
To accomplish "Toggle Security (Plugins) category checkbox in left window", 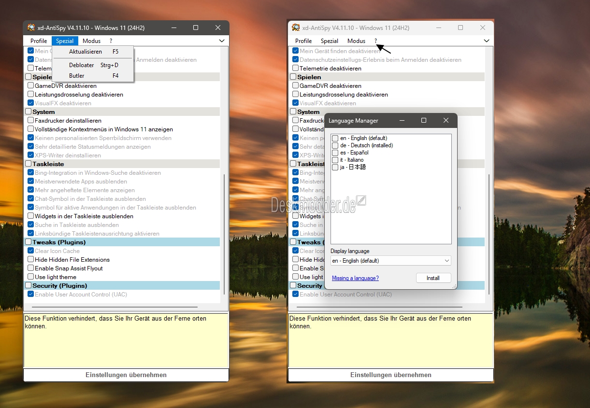I will point(29,286).
